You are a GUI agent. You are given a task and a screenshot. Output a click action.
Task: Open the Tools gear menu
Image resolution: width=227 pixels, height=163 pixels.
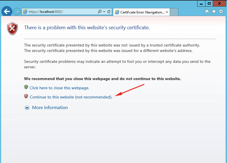[x=221, y=11]
